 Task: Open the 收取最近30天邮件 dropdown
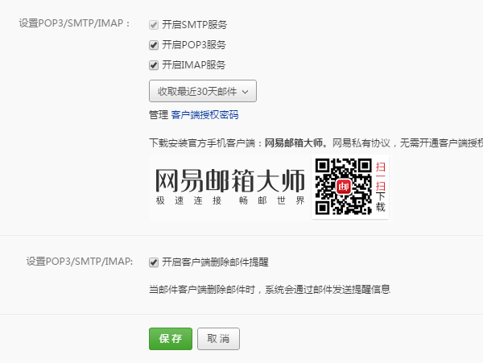[203, 91]
